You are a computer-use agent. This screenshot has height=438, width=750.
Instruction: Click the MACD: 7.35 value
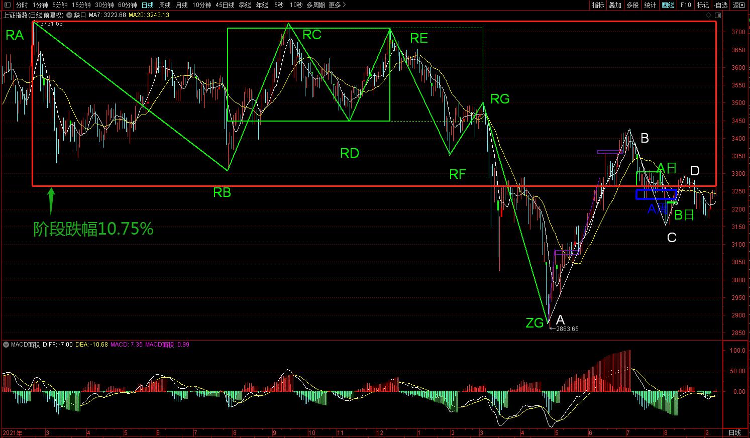click(127, 345)
